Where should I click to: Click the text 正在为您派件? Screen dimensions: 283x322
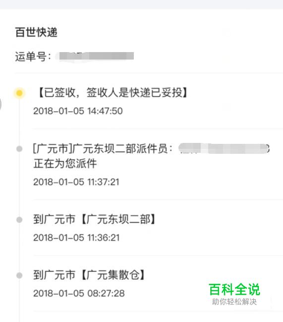point(65,164)
